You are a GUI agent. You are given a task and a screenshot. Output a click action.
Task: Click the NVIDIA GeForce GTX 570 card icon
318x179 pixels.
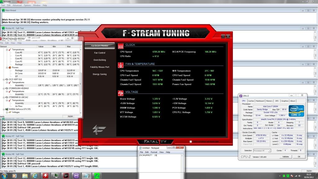[x=7, y=109]
